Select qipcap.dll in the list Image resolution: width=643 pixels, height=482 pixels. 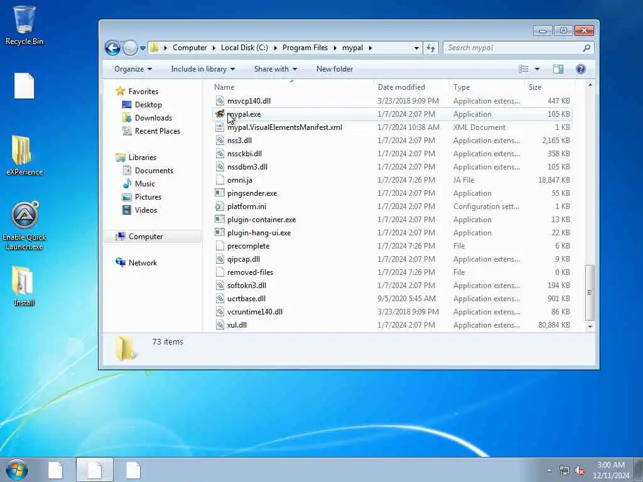click(x=244, y=259)
